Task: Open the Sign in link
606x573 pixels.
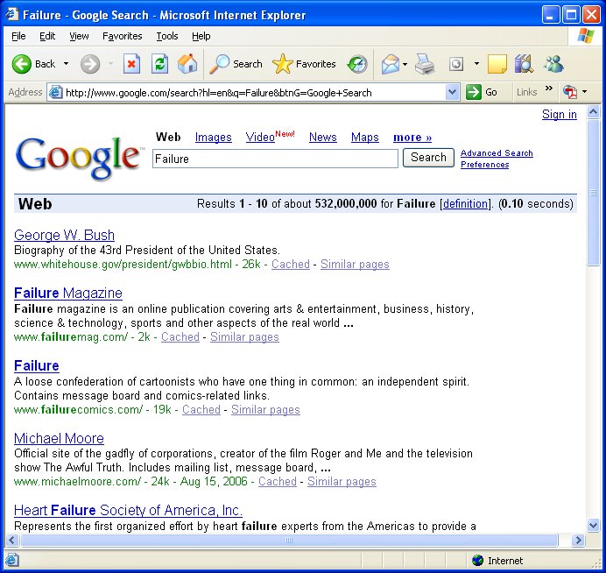Action: click(x=560, y=115)
